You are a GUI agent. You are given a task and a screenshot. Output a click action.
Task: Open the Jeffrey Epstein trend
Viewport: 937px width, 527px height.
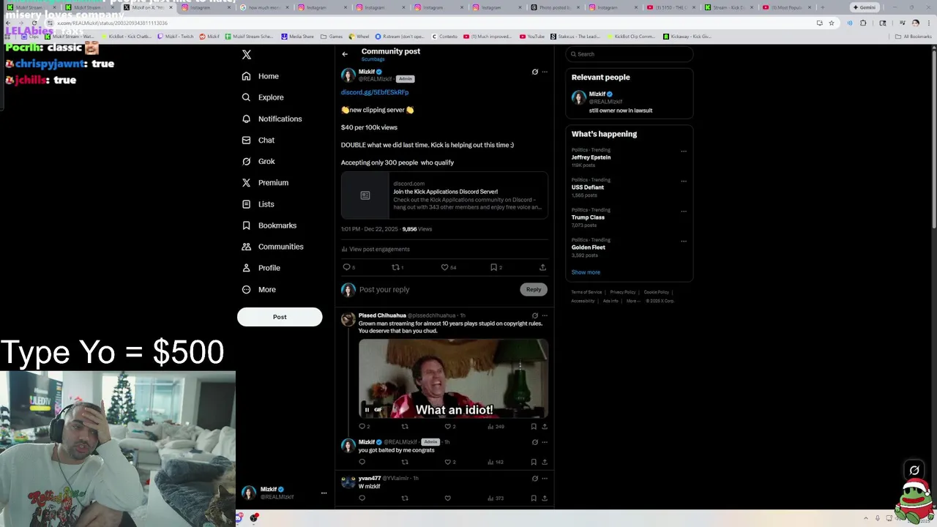[x=591, y=157]
